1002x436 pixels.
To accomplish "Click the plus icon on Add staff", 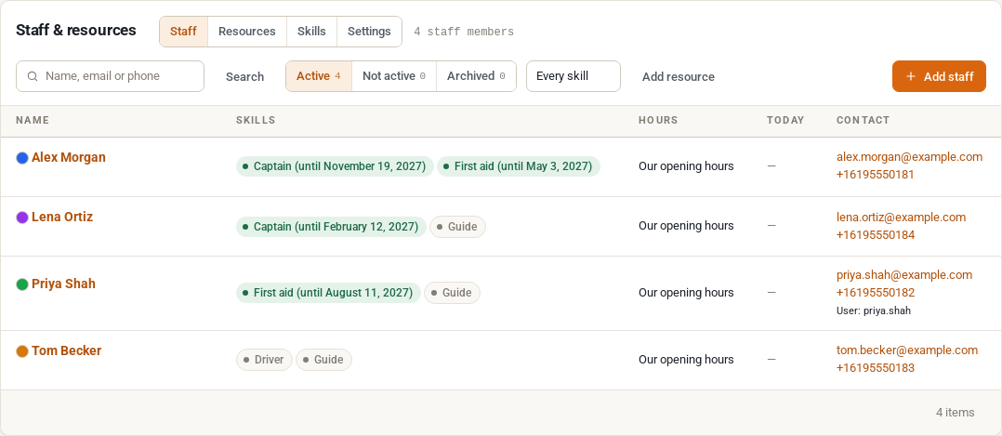I will tap(911, 77).
